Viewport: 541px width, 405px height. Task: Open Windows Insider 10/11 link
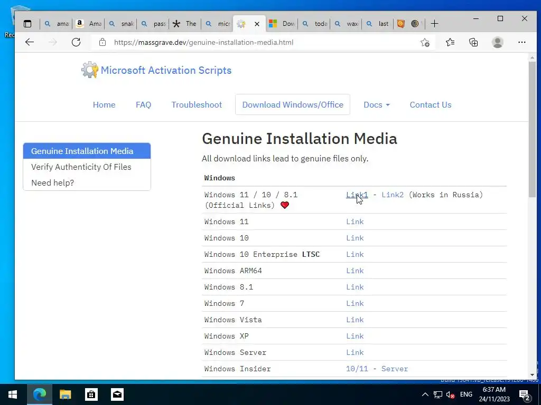pos(357,369)
